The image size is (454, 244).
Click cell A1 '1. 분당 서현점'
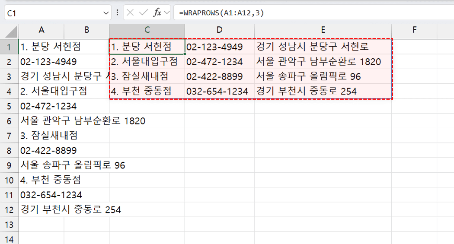[42, 47]
